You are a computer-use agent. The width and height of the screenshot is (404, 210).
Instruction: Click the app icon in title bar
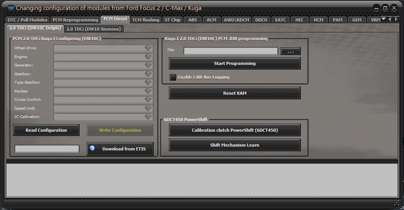point(11,8)
